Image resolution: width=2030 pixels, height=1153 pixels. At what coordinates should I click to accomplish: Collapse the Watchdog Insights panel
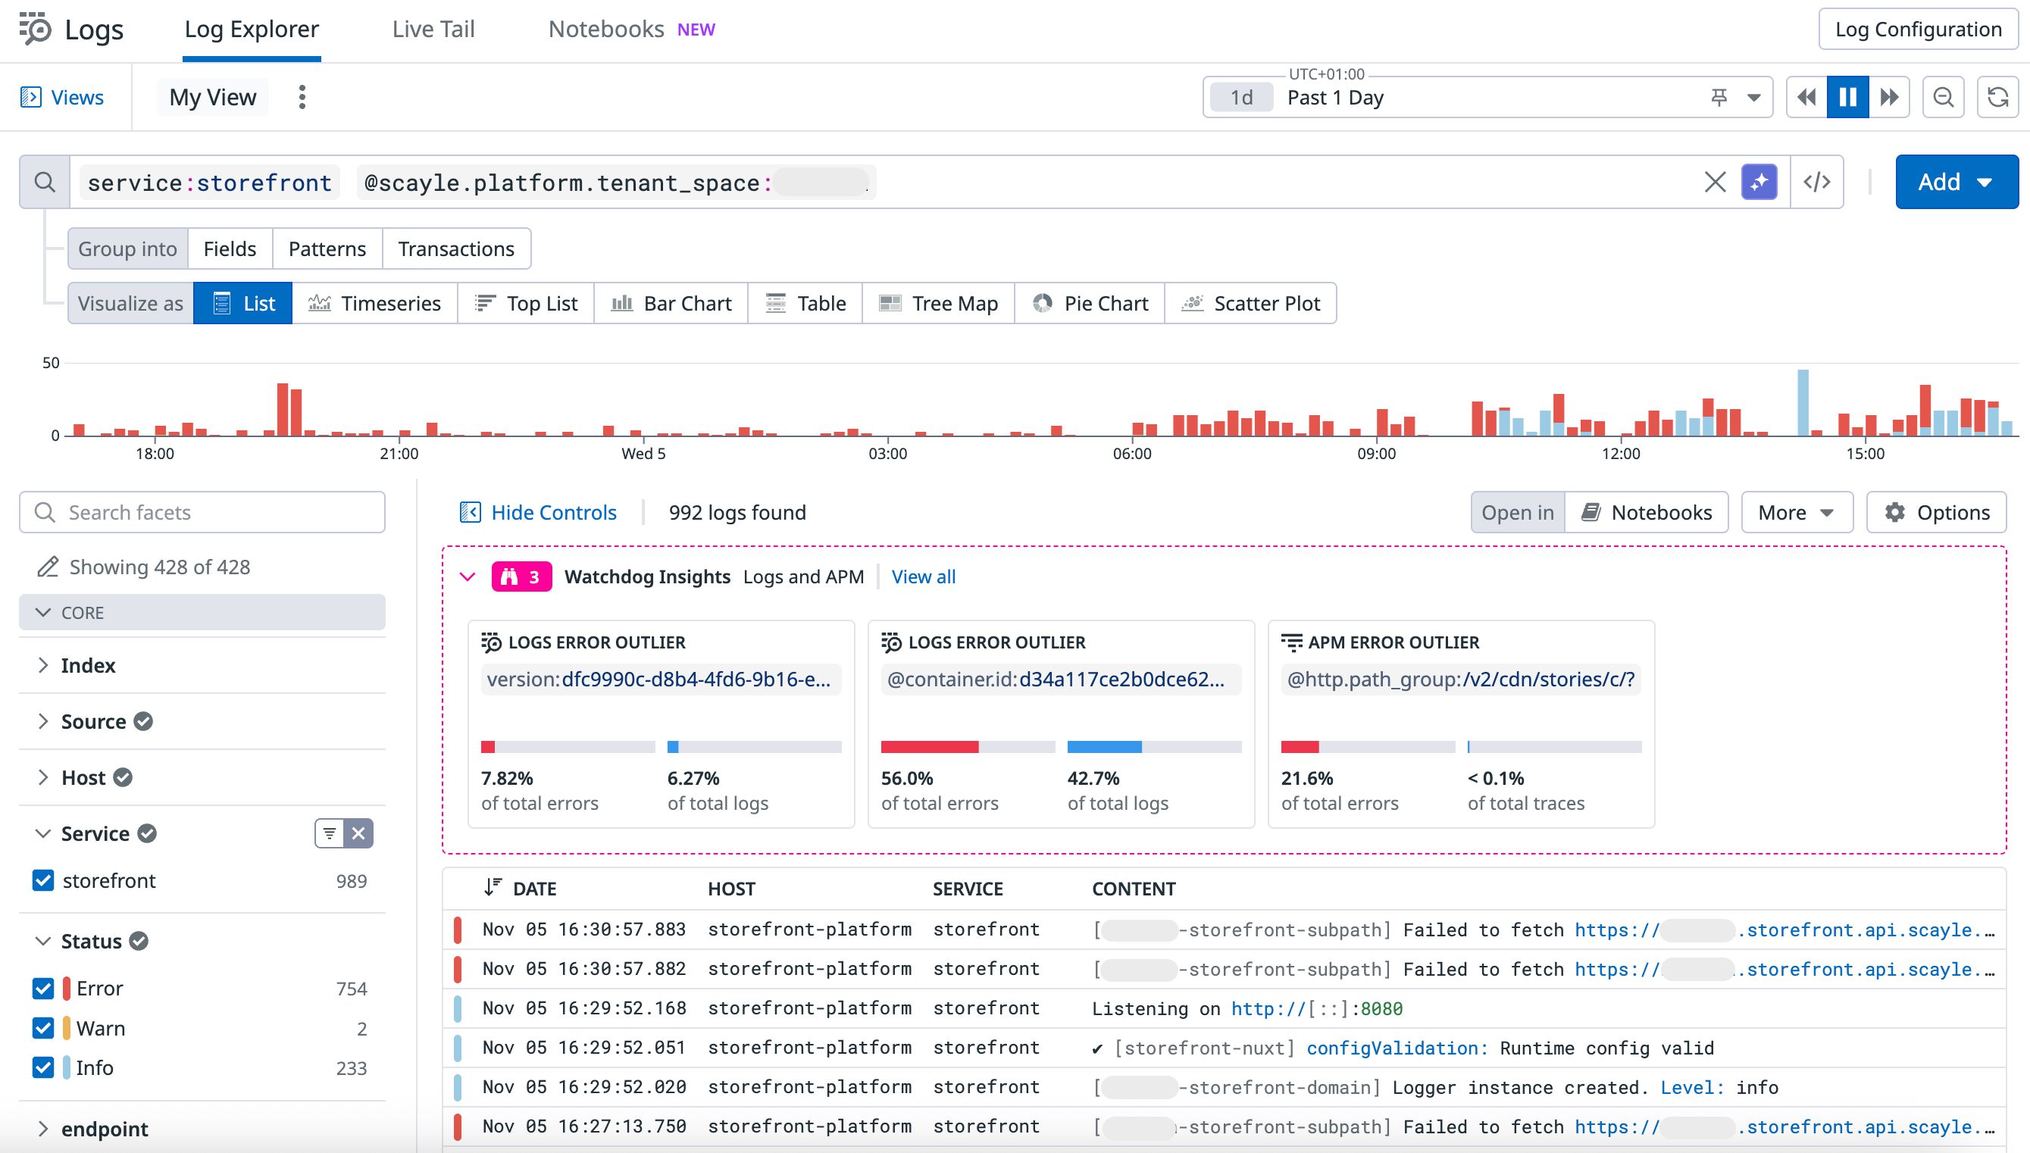[468, 576]
